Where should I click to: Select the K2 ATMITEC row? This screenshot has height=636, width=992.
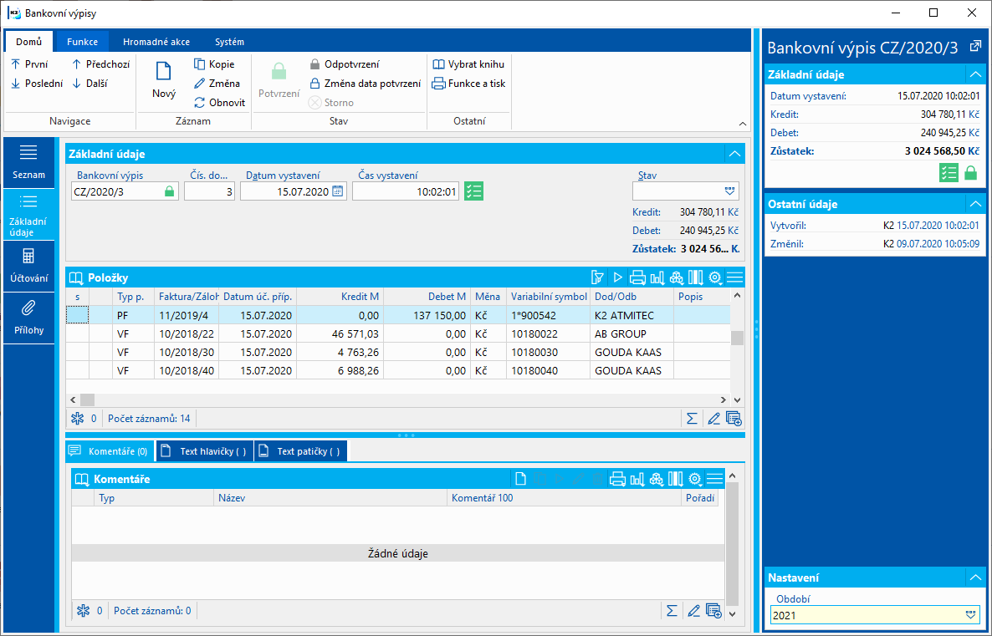[398, 315]
